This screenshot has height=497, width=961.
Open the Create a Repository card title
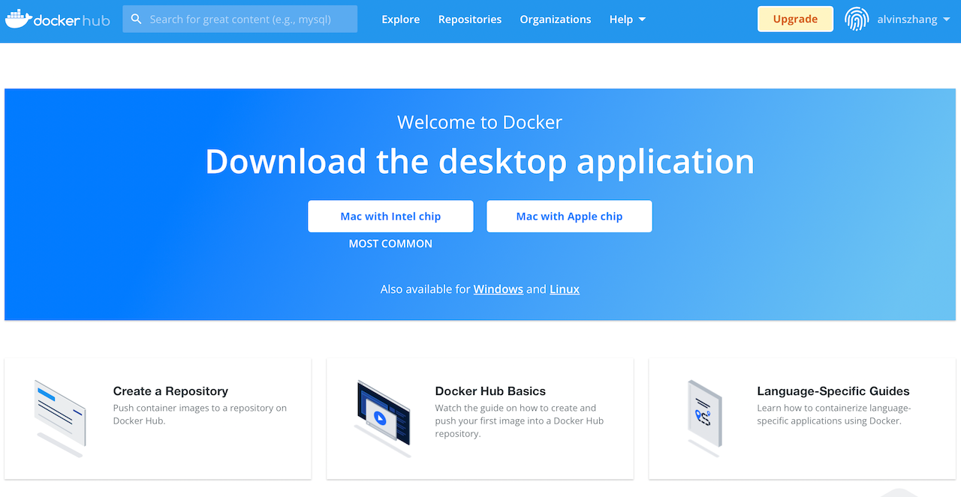pyautogui.click(x=170, y=391)
